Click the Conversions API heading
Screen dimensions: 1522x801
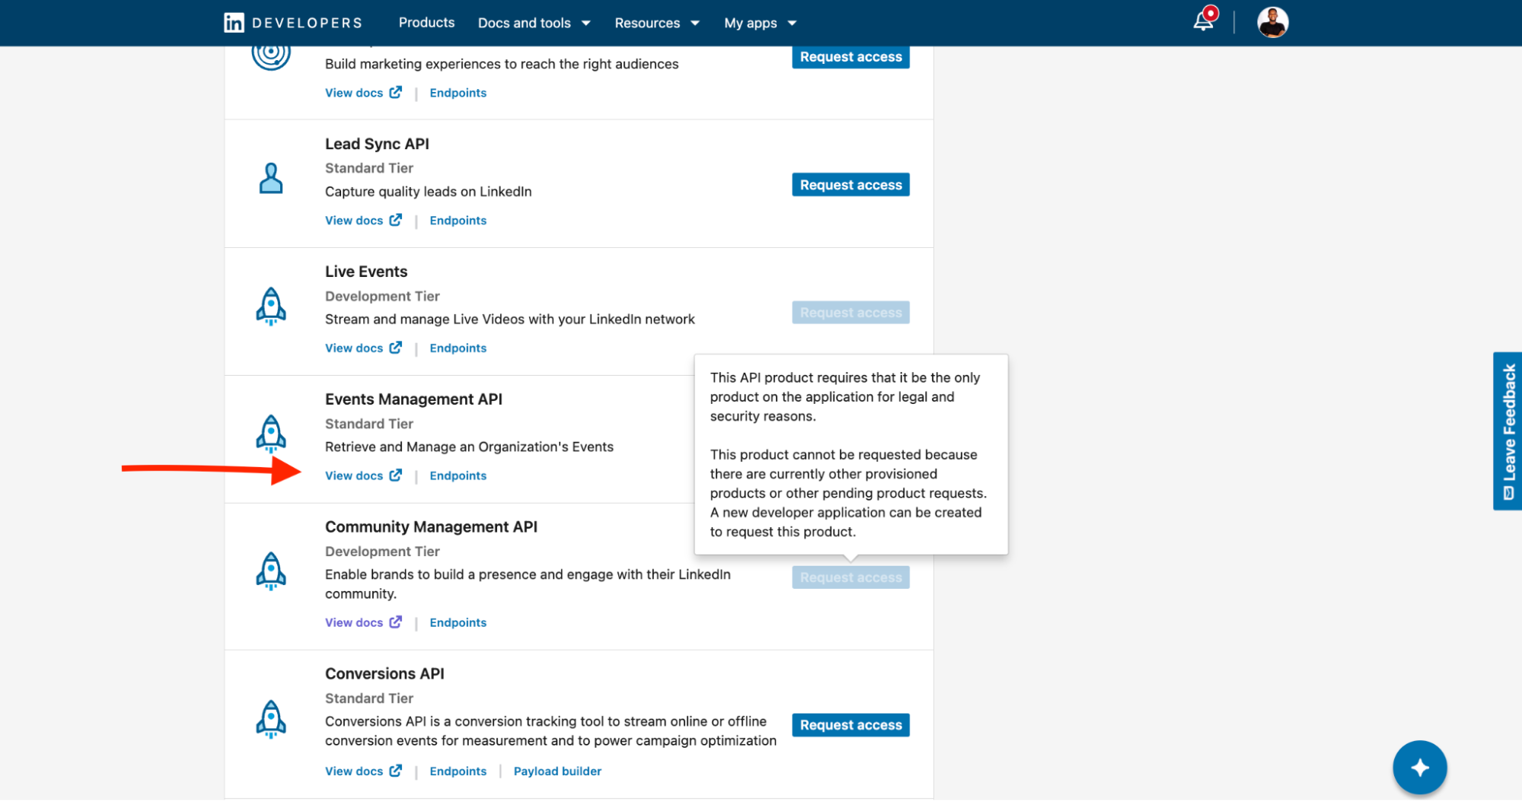[384, 674]
